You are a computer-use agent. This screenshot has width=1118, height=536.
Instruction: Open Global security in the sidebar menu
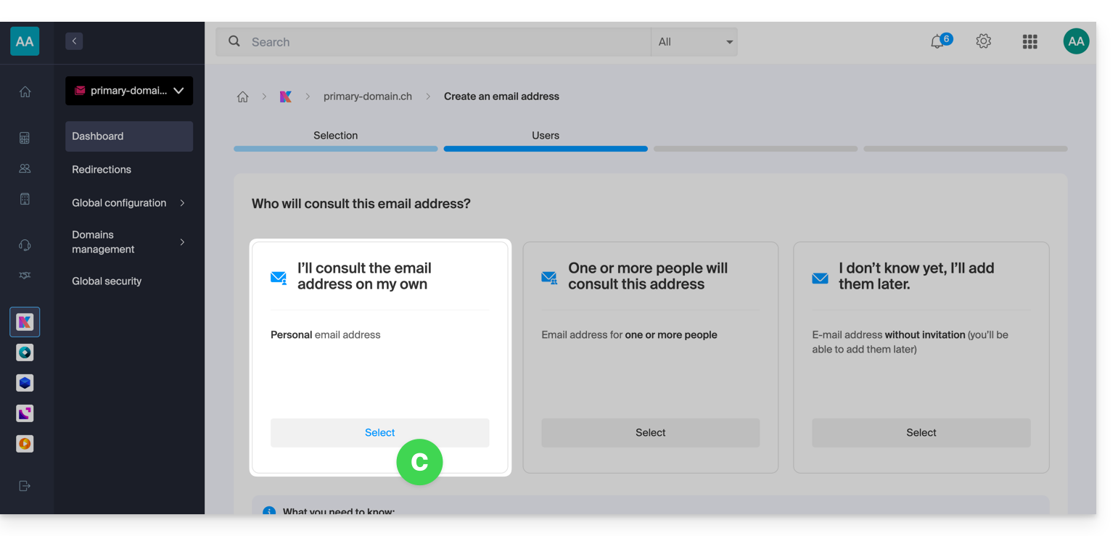tap(107, 281)
